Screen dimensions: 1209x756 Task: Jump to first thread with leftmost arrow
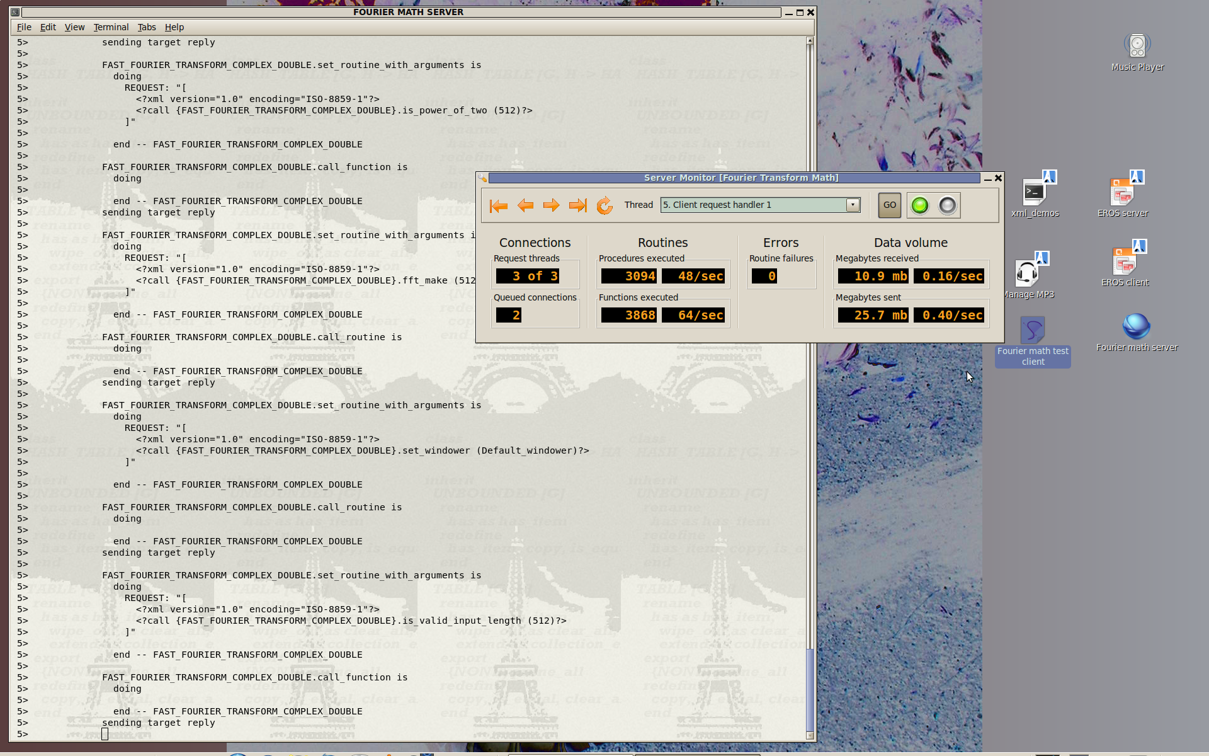click(x=498, y=205)
